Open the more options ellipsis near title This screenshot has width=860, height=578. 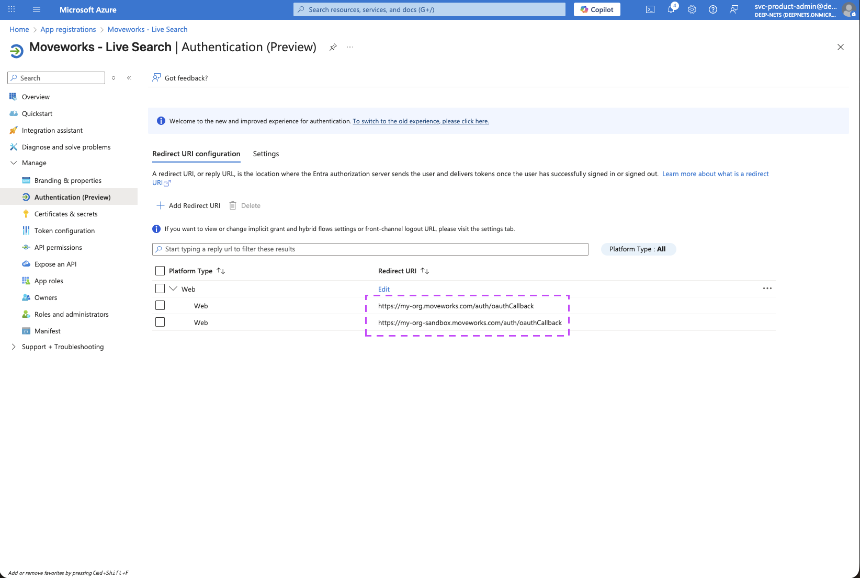coord(350,47)
